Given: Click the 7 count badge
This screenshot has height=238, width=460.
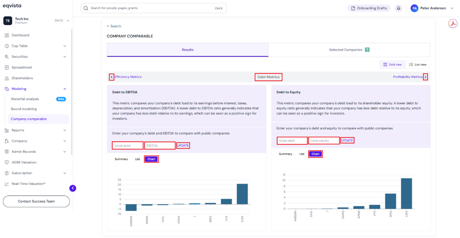Looking at the screenshot, I should click(367, 50).
